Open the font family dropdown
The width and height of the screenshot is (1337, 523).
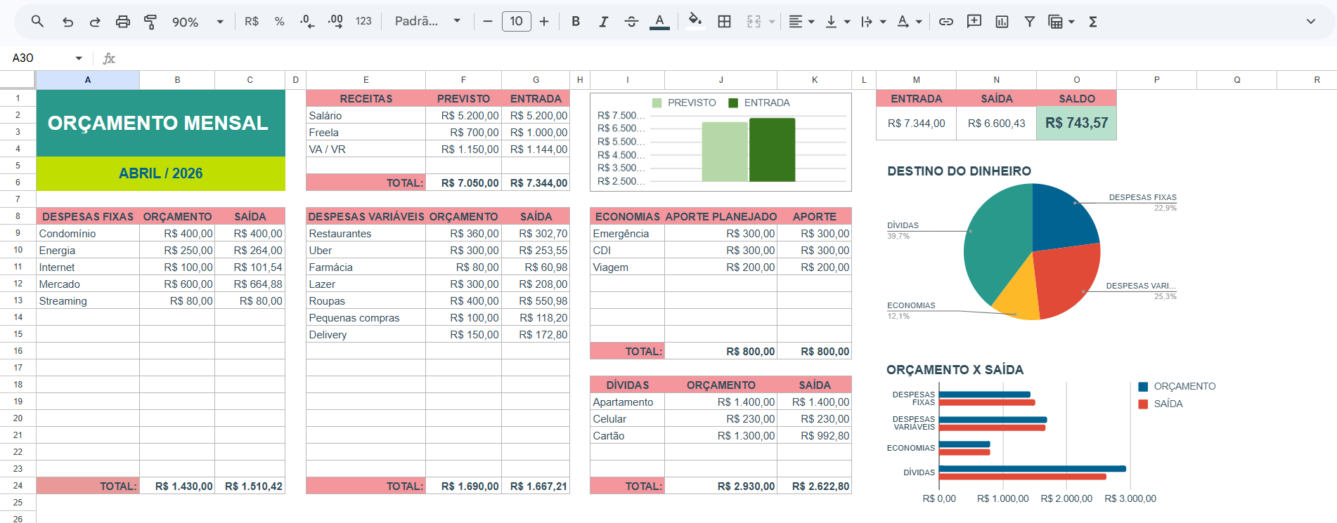[x=427, y=22]
